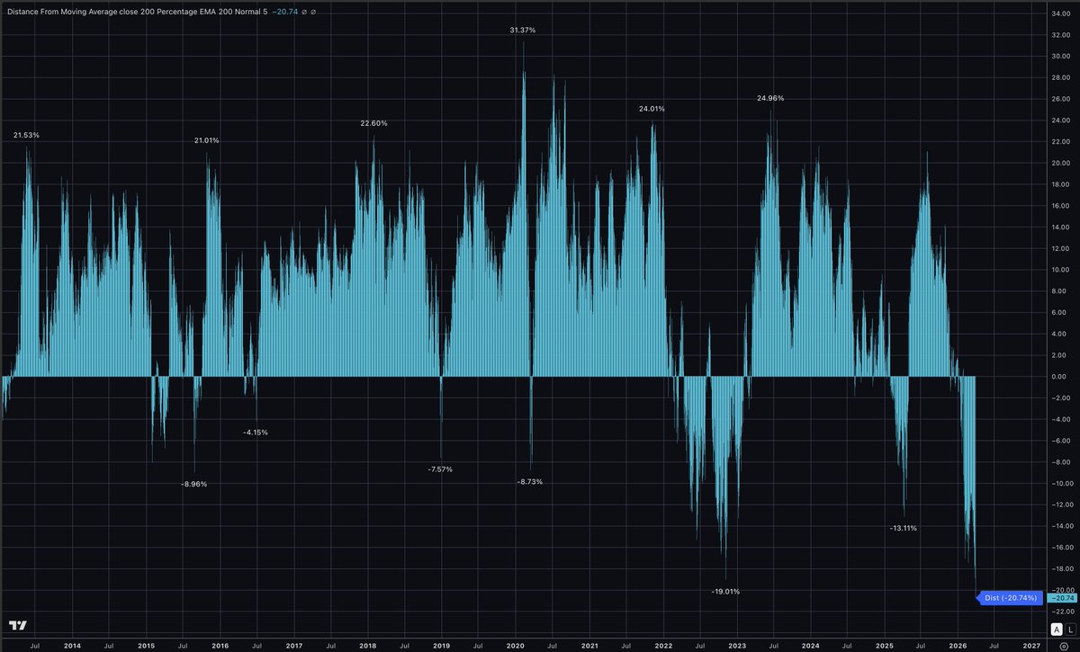The height and width of the screenshot is (652, 1080).
Task: Click 2016 on the time axis
Action: [x=220, y=646]
